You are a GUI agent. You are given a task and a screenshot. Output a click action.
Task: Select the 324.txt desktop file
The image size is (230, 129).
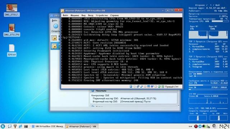coord(12,50)
